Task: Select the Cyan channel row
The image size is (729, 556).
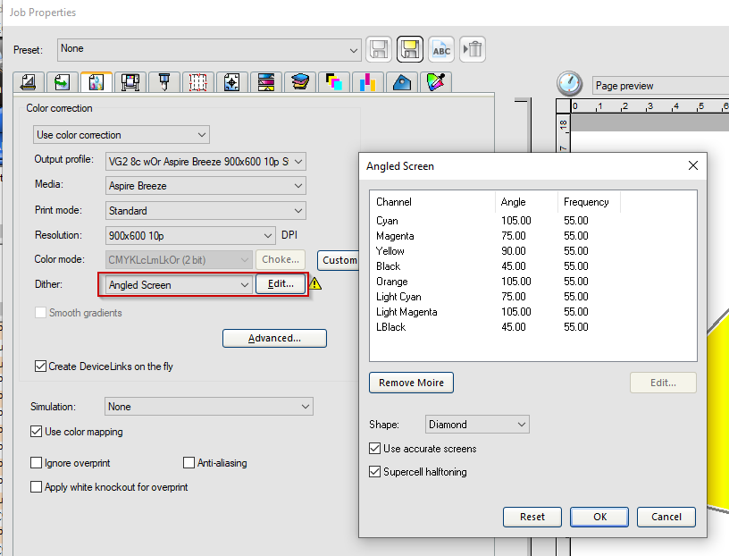Action: click(x=532, y=221)
